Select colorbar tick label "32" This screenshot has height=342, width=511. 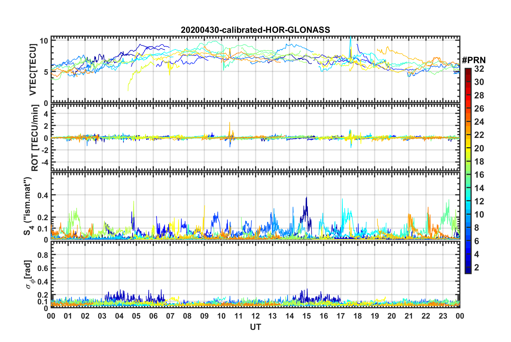pyautogui.click(x=479, y=69)
